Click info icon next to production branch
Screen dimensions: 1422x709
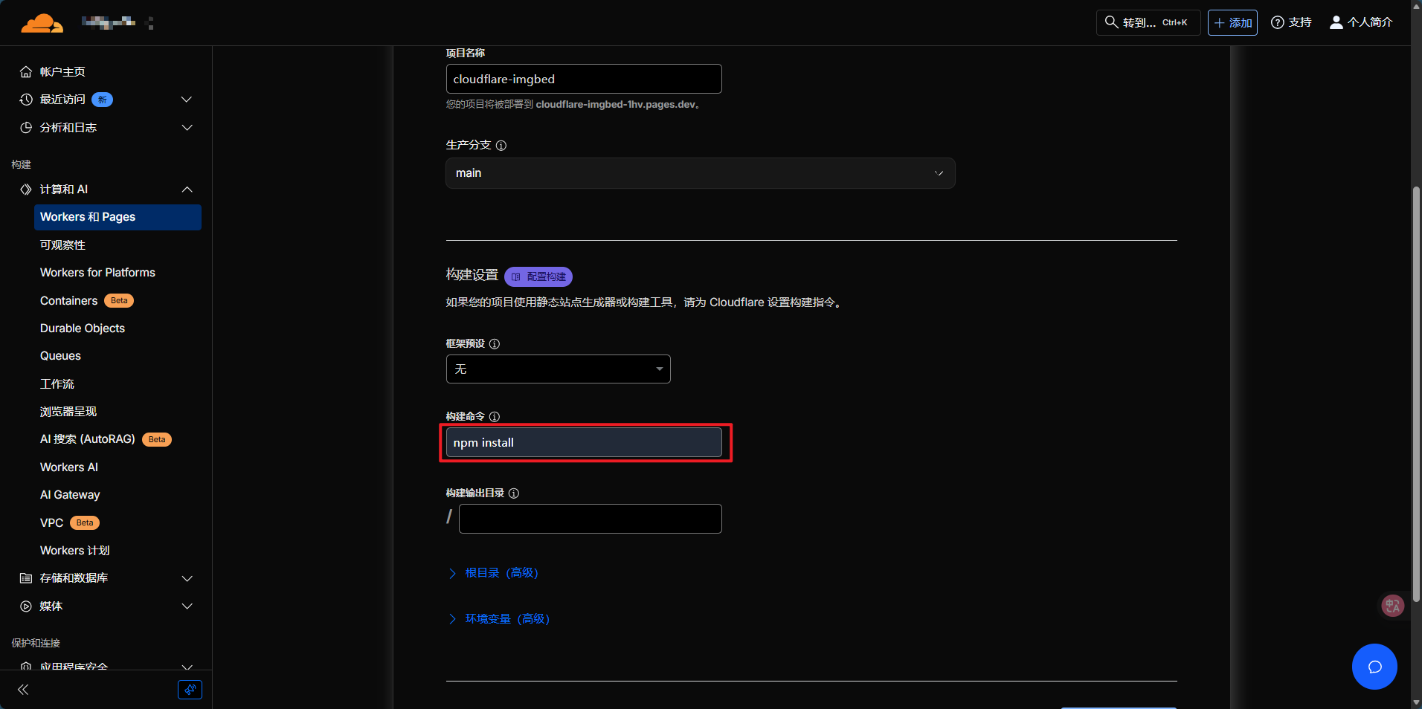click(x=501, y=146)
